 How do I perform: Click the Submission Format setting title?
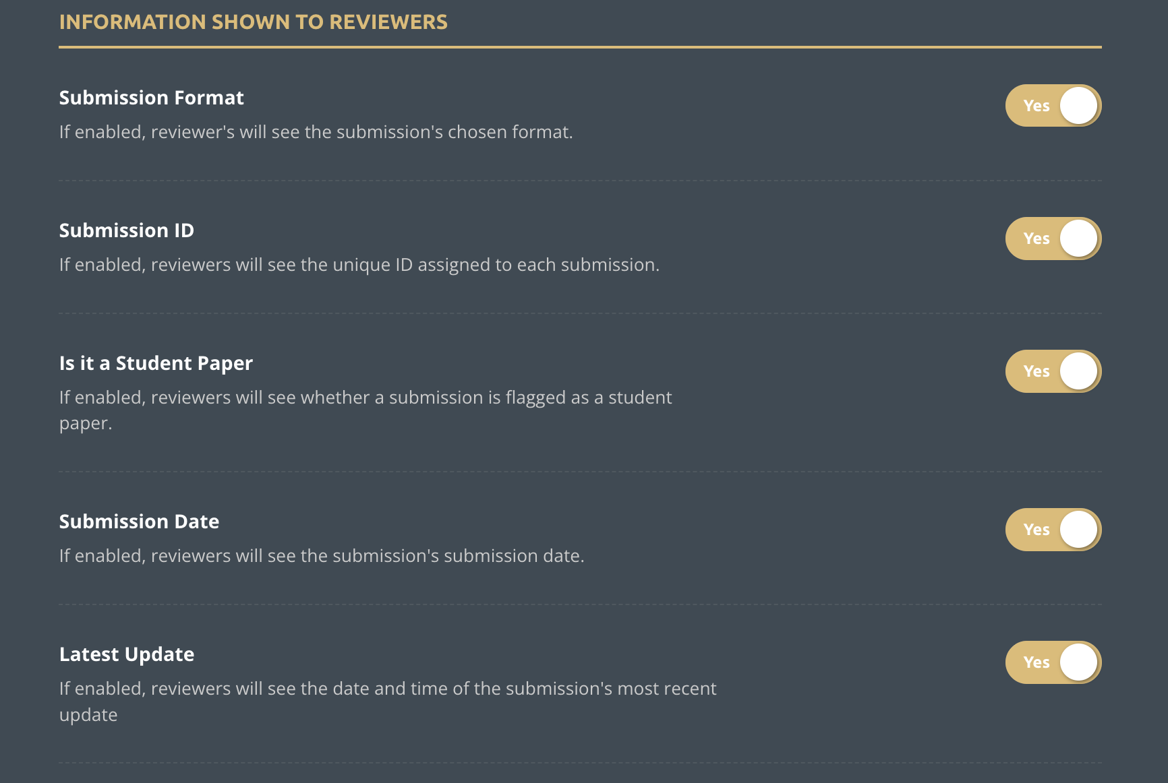click(151, 98)
